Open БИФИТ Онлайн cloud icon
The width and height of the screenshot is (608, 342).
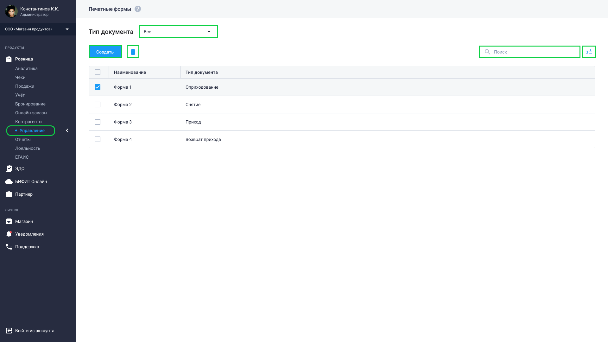point(9,181)
